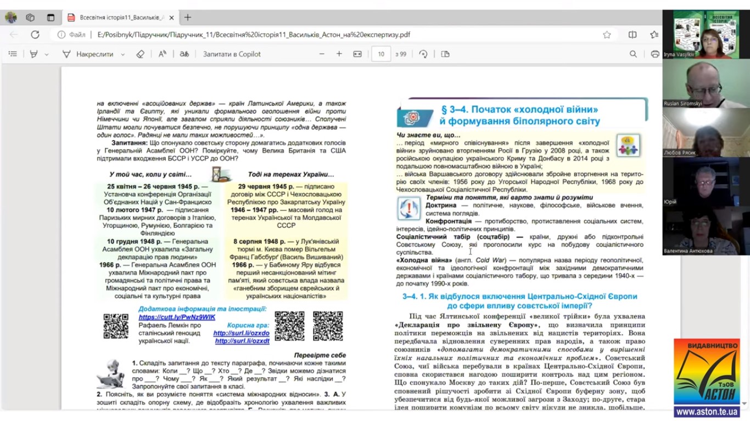Open the surl.li/ozxdo link
This screenshot has width=750, height=421.
coord(242,333)
